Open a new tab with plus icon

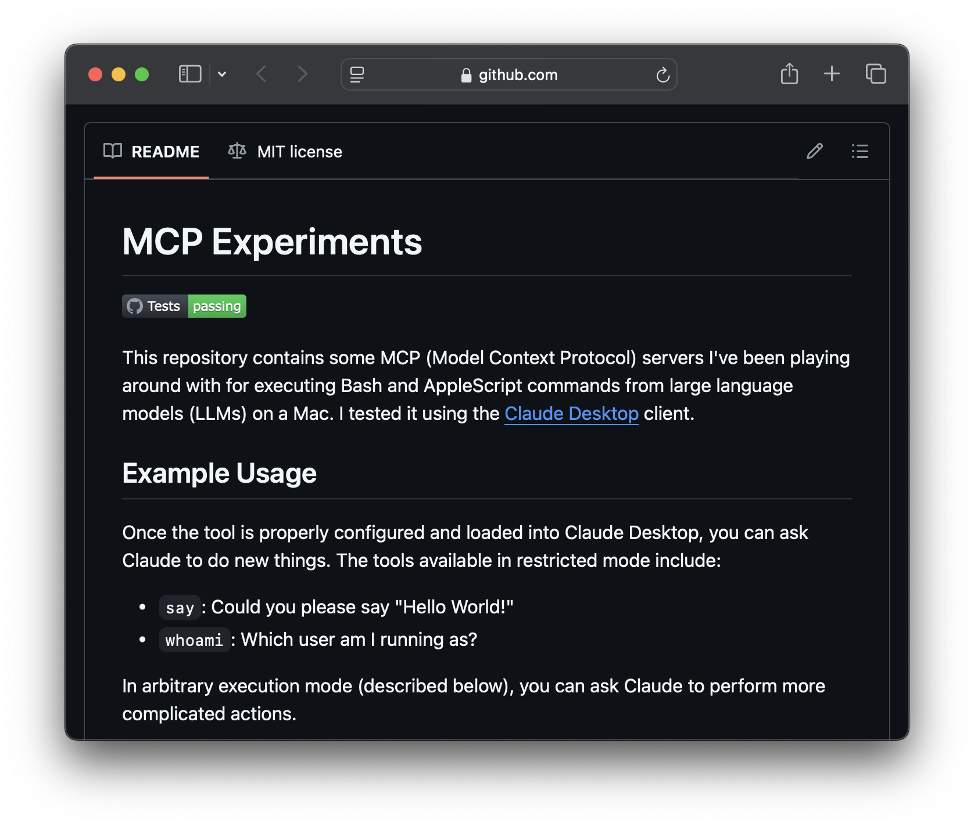[x=832, y=74]
